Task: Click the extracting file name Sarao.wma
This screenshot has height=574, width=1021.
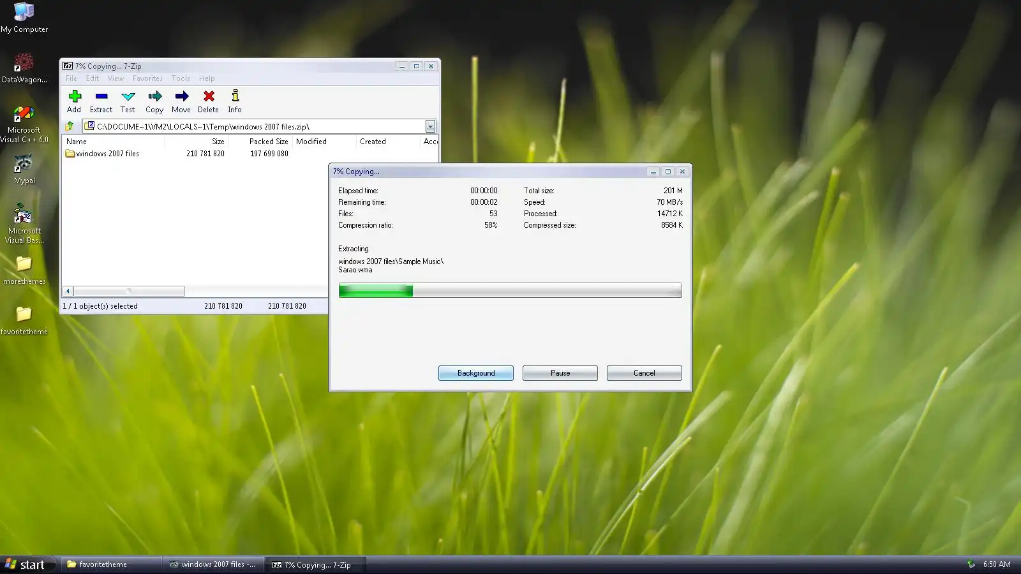Action: point(355,270)
